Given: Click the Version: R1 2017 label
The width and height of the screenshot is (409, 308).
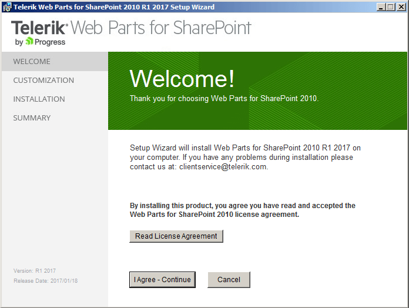Looking at the screenshot, I should coord(35,271).
